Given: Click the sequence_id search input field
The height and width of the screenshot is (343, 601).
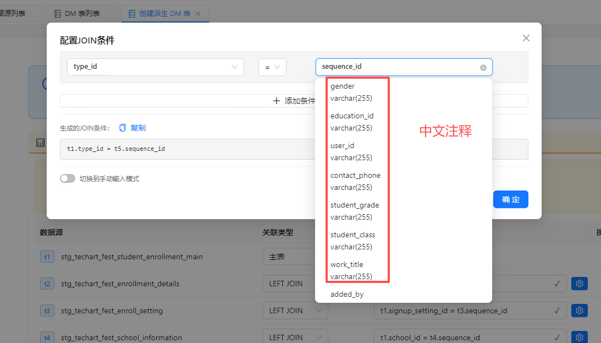Looking at the screenshot, I should click(x=399, y=67).
